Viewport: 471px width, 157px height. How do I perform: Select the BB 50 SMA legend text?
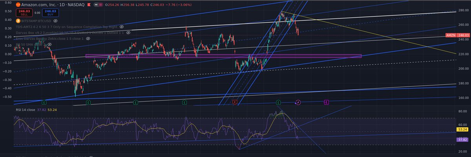31,45
